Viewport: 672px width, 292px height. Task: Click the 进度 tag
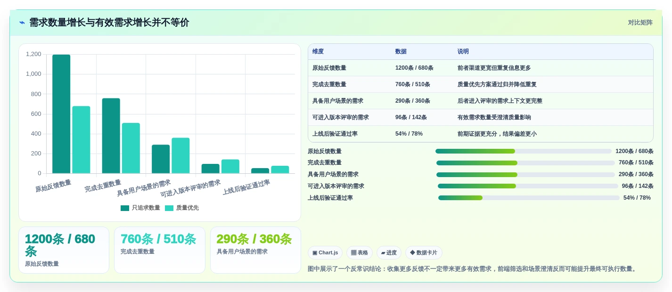pyautogui.click(x=389, y=253)
